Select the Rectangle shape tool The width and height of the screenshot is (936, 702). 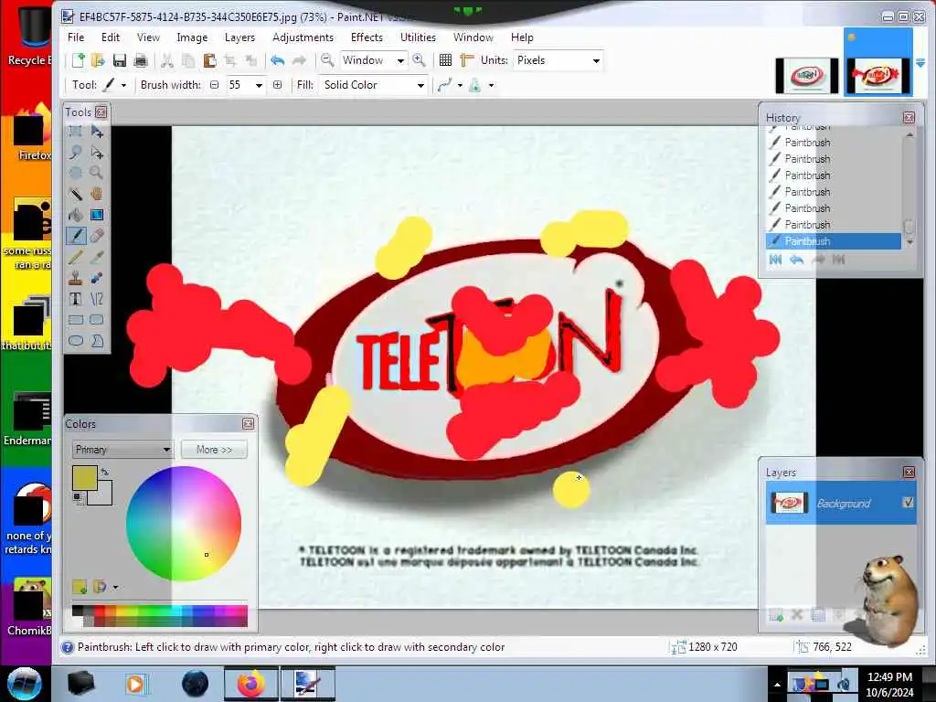76,320
